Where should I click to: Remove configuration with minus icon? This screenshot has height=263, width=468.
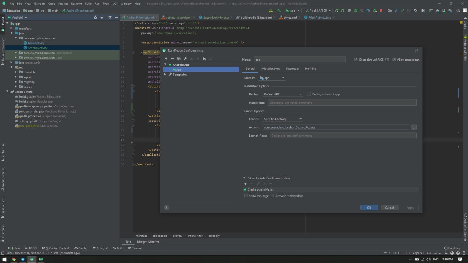click(173, 59)
